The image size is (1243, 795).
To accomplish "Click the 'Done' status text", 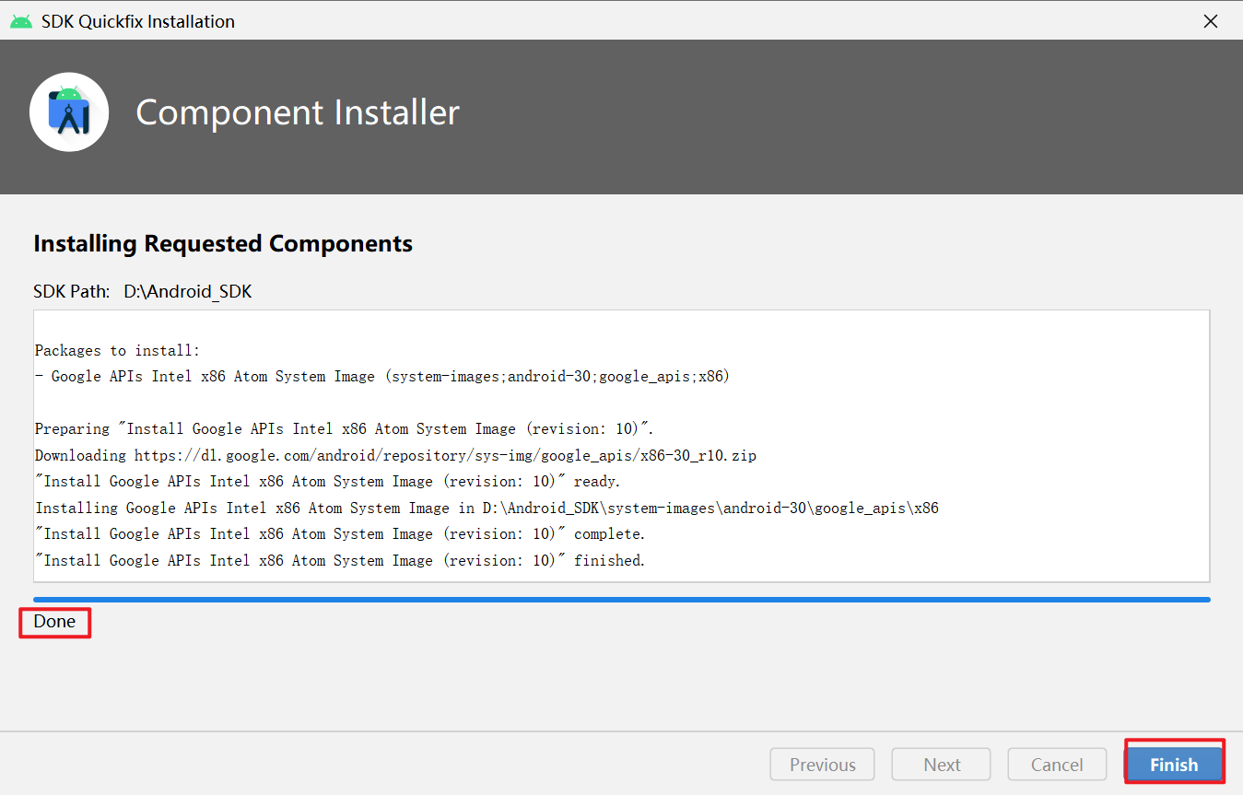I will (x=54, y=621).
